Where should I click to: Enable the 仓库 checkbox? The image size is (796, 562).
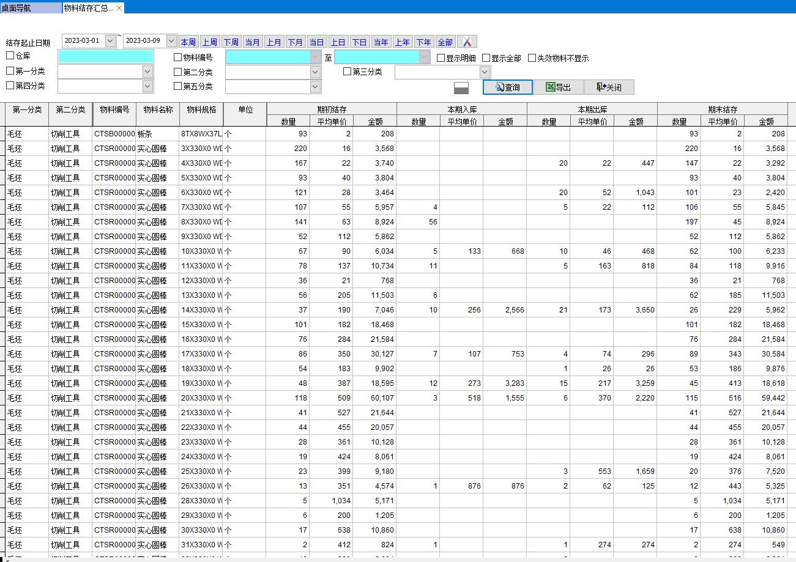[x=10, y=56]
